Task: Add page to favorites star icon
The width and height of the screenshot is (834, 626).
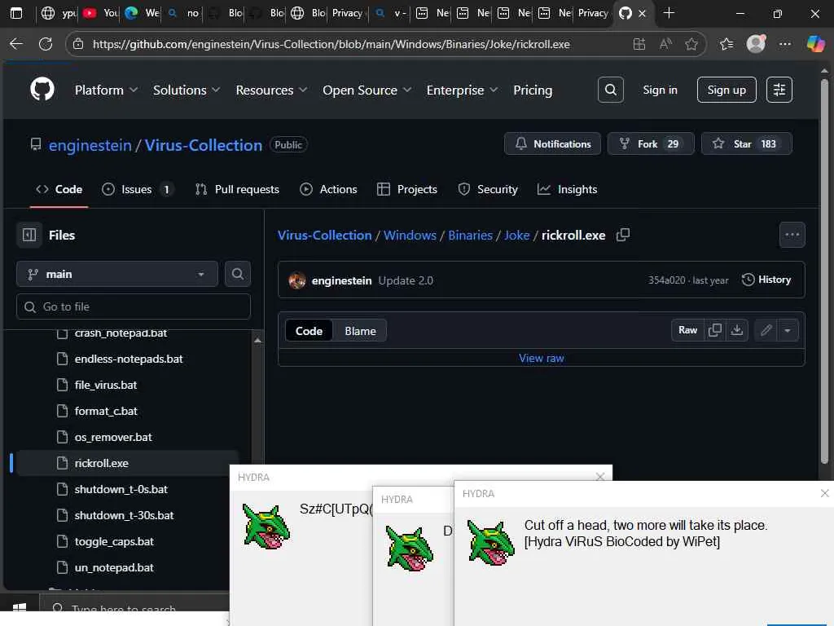Action: [x=691, y=44]
